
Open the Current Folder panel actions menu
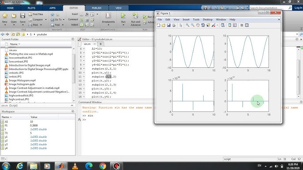click(x=73, y=39)
